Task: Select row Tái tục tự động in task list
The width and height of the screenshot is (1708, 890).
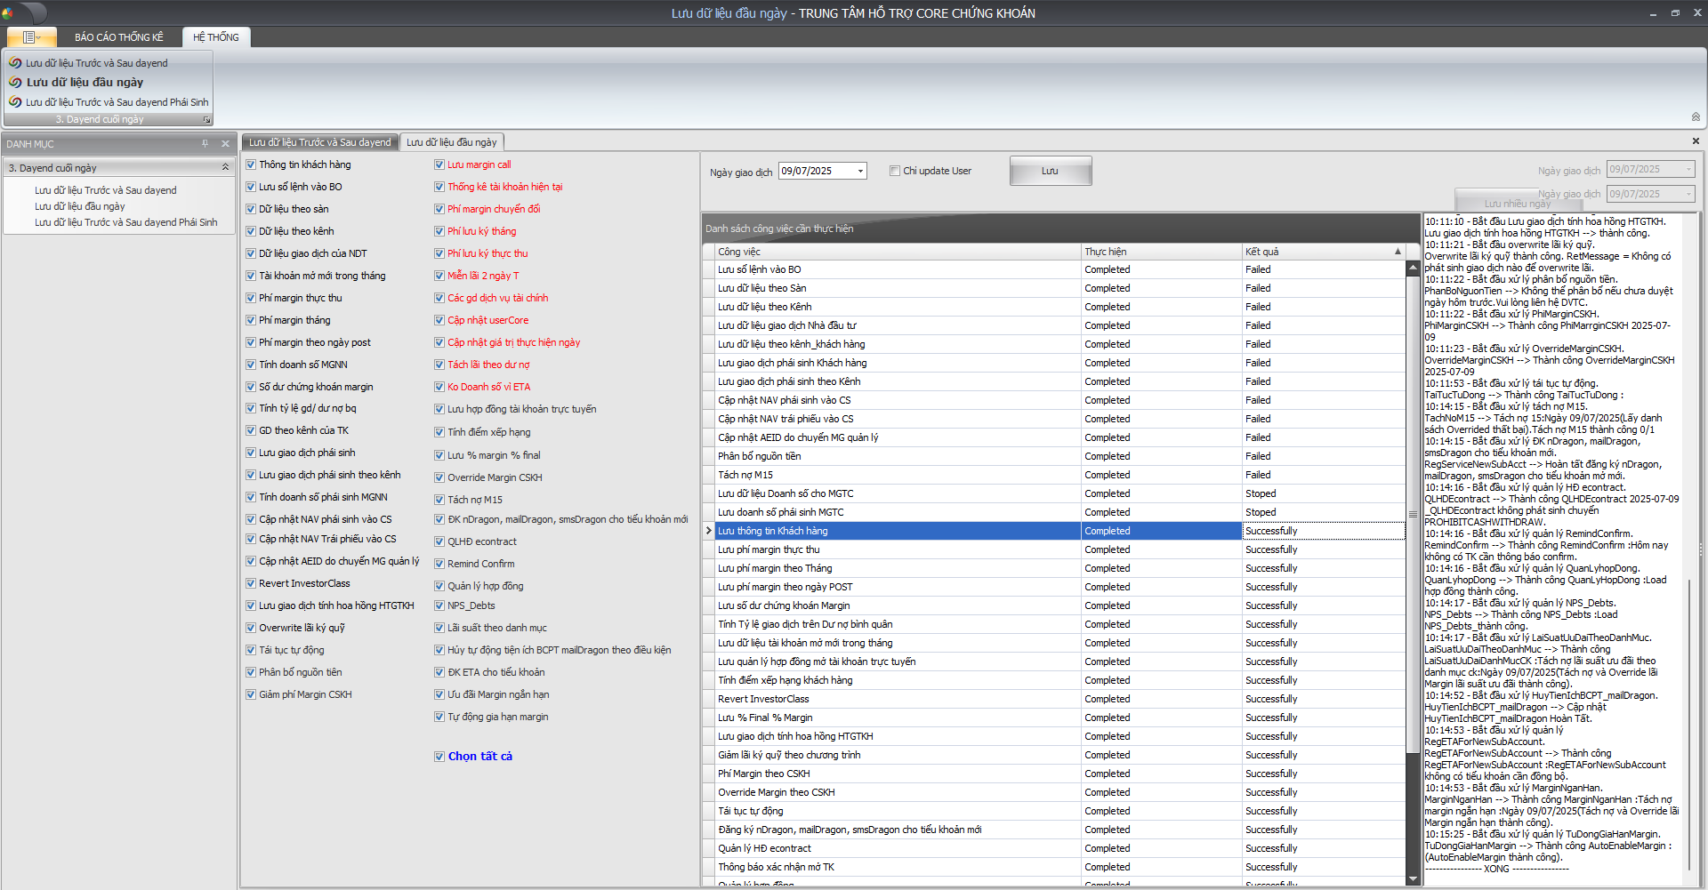Action: coord(1054,811)
